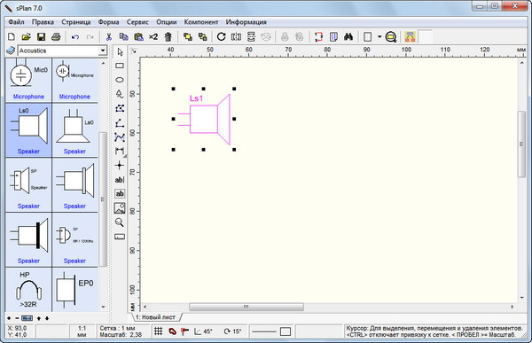Open the Форма menu
The width and height of the screenshot is (532, 343).
coord(108,22)
